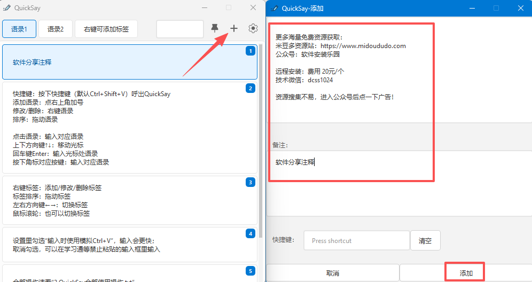Viewport: 532px width, 282px height.
Task: Focus the Press shortcut input field
Action: point(356,240)
